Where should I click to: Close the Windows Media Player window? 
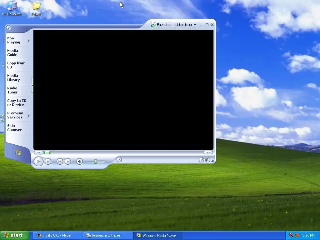pyautogui.click(x=212, y=25)
